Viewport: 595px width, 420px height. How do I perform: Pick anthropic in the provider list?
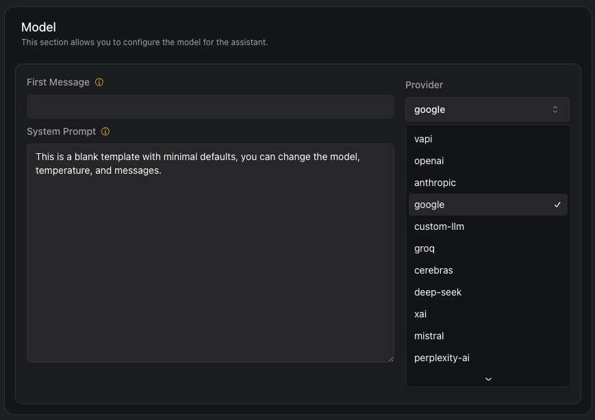[435, 183]
